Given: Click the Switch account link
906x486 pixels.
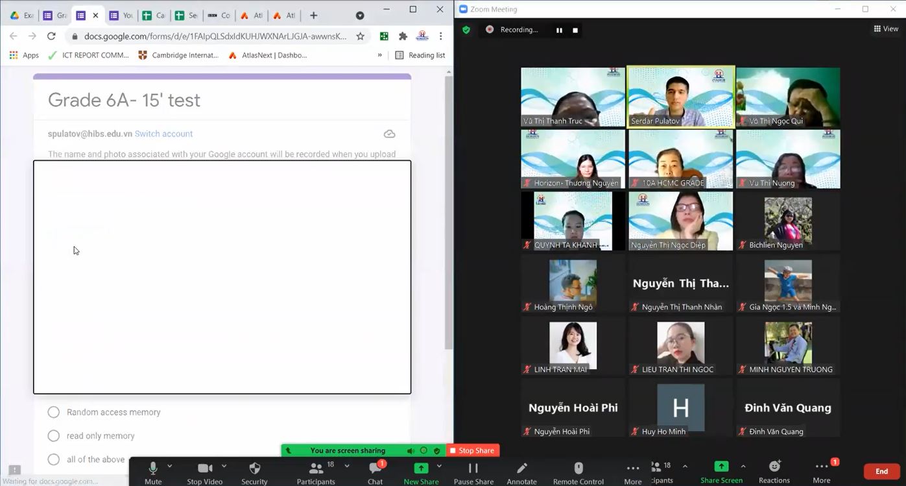Looking at the screenshot, I should [x=163, y=134].
